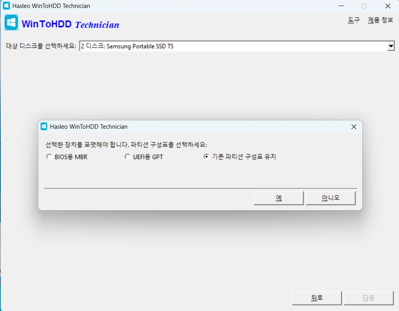Click the 아니오 button in dialog
Viewport: 399px width, 311px height.
coord(330,198)
